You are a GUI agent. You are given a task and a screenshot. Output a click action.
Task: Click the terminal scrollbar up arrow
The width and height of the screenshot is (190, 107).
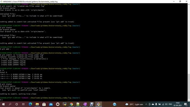(x=189, y=4)
